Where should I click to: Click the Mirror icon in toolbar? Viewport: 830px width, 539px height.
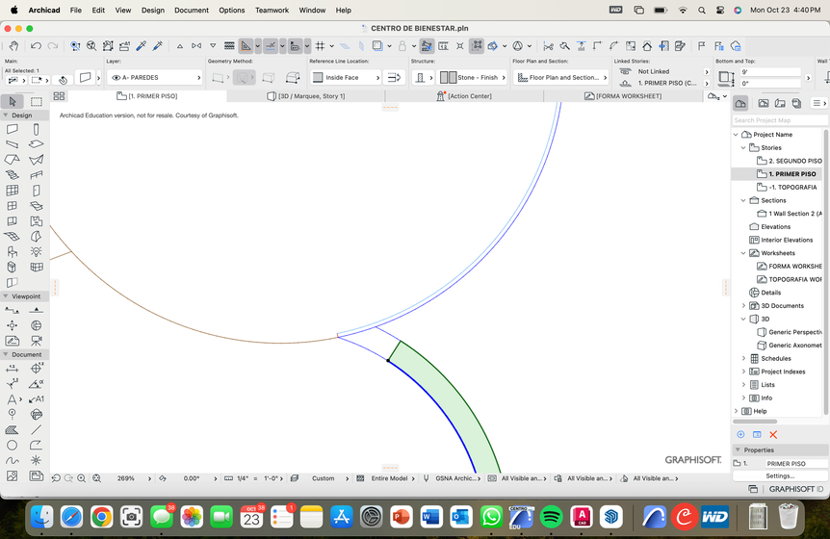196,46
